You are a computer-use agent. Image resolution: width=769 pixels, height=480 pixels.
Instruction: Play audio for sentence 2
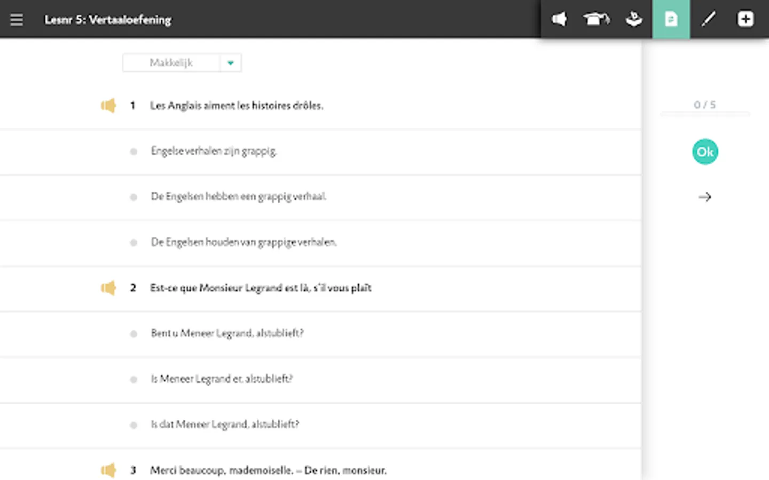108,288
